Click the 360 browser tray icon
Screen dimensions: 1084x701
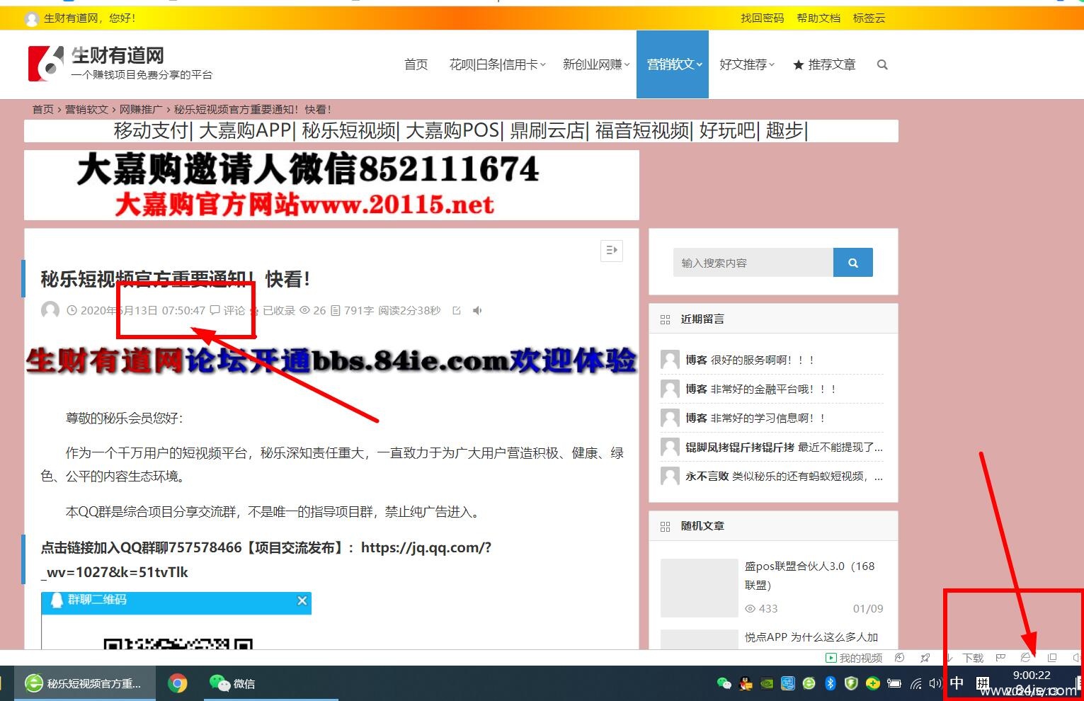pos(809,683)
